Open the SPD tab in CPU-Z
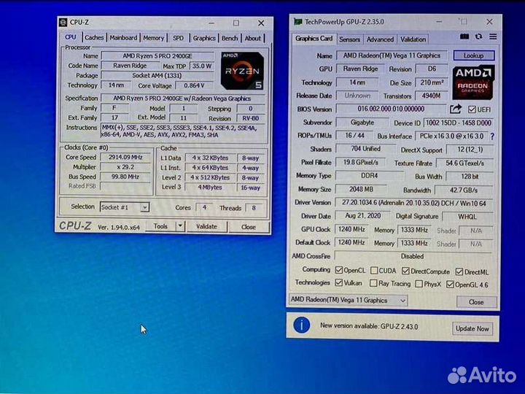This screenshot has width=525, height=394. [178, 38]
